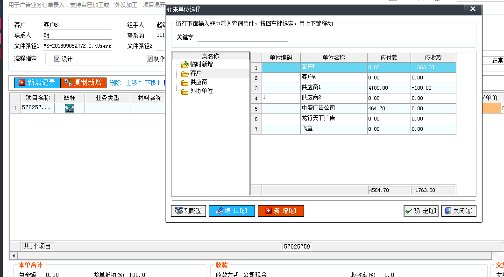Click the 单位名称 column header

(334, 57)
